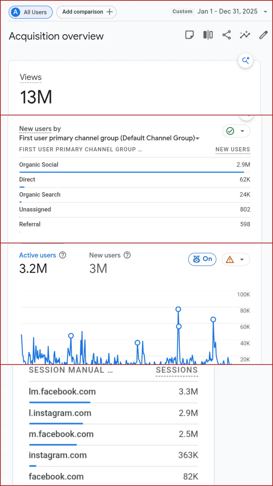Open the Insights sparkle trend icon
273x486 pixels.
point(245,35)
